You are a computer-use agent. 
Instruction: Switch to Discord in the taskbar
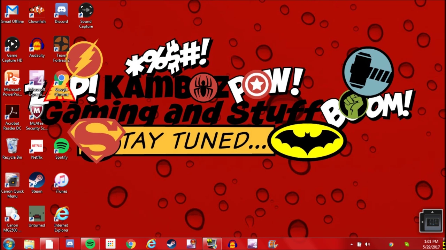coord(70,244)
